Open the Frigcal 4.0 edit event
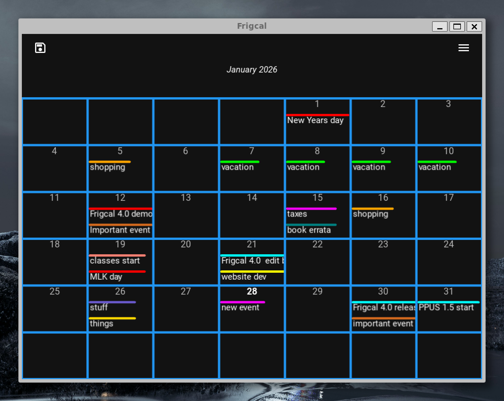The image size is (504, 401). (x=252, y=261)
